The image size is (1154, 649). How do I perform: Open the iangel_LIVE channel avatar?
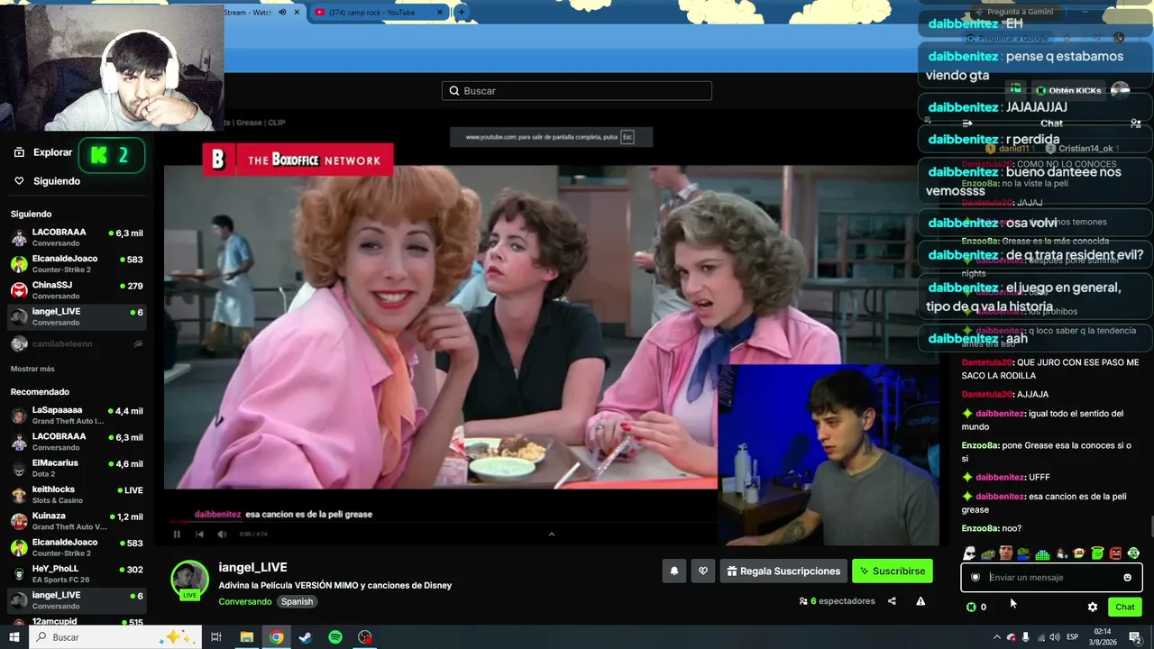[x=190, y=580]
